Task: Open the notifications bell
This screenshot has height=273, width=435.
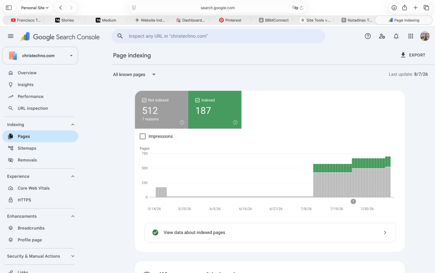Action: tap(396, 36)
